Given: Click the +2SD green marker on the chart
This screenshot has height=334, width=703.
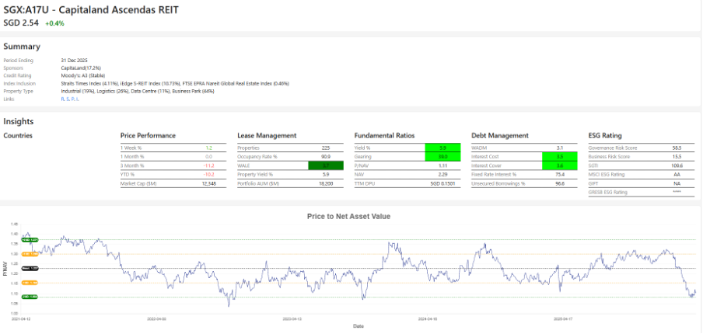Looking at the screenshot, I should click(30, 240).
